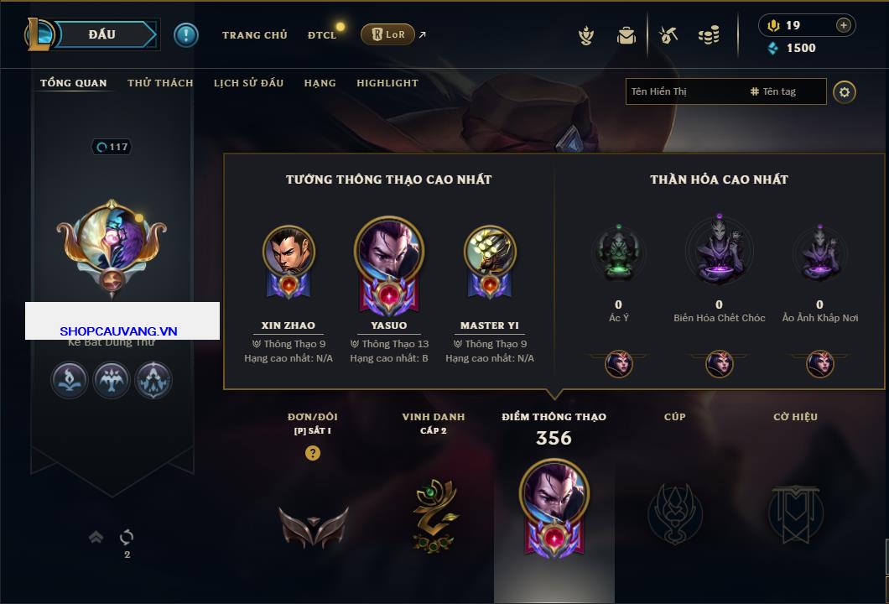This screenshot has height=604, width=889.
Task: Click the ĐẤU play button
Action: [102, 34]
